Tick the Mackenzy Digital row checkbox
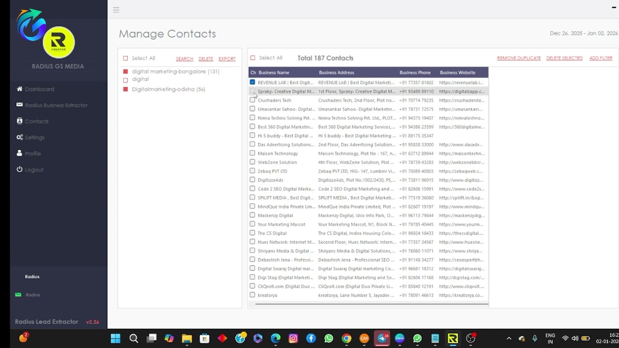This screenshot has width=619, height=348. pyautogui.click(x=252, y=215)
